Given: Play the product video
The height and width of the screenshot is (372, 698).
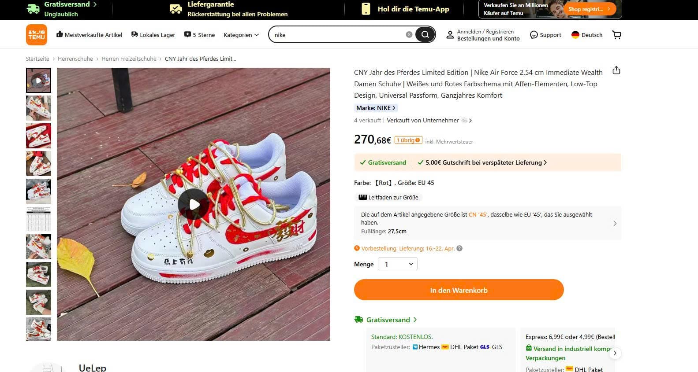Looking at the screenshot, I should point(194,204).
